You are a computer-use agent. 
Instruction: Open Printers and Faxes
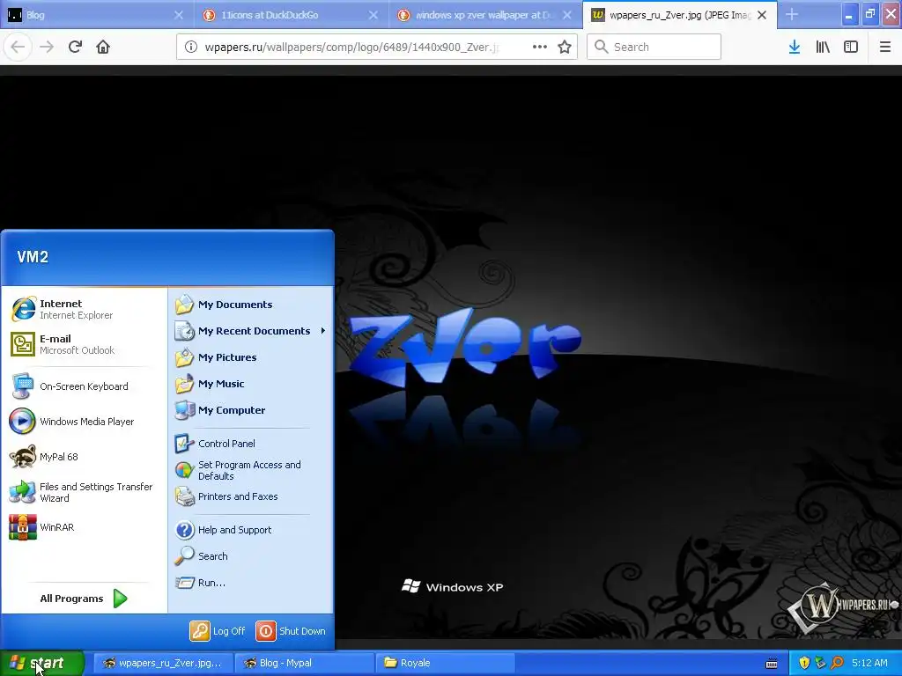251,496
